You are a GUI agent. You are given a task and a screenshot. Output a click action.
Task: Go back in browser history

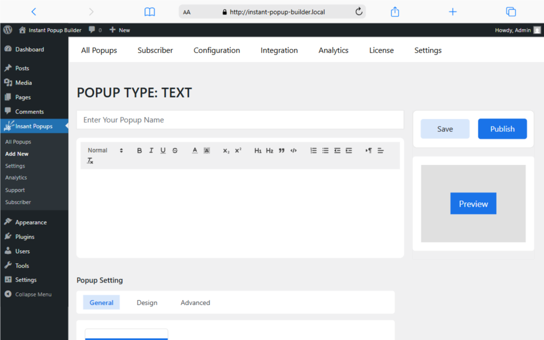pos(34,12)
